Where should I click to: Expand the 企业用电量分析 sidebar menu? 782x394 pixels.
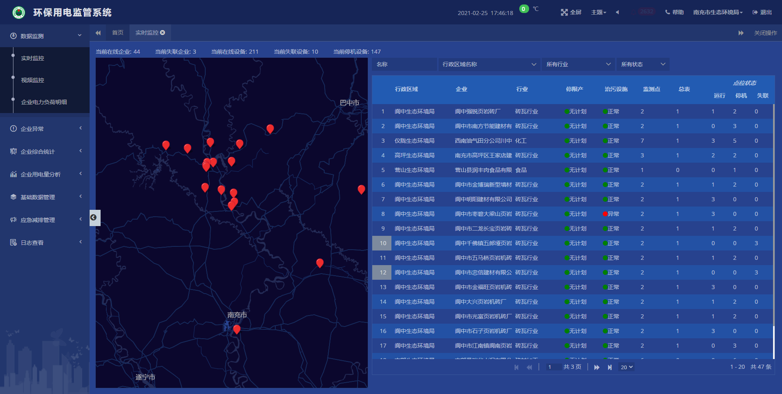[x=45, y=174]
